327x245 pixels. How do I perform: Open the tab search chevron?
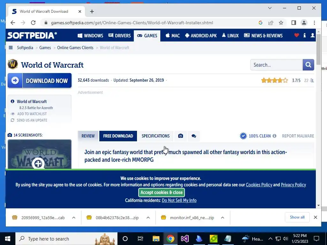tap(270, 8)
